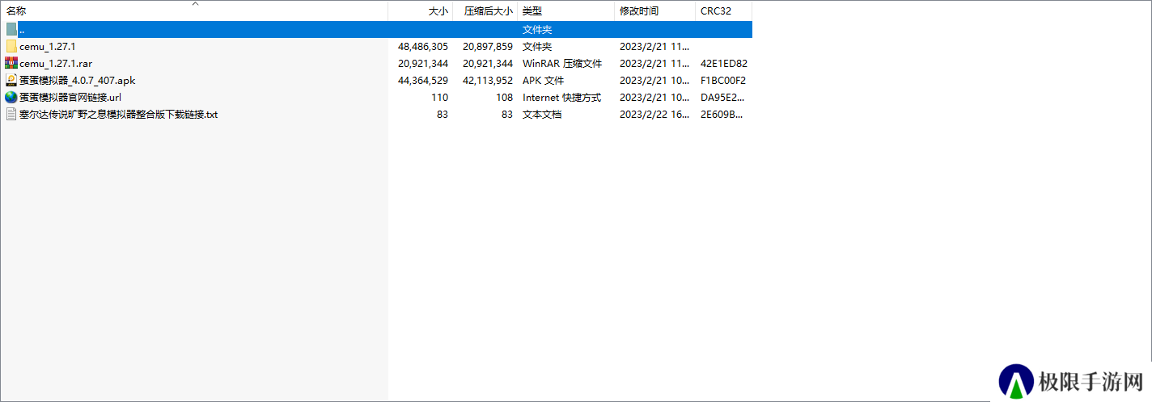Click the CRC32 value F1BC00F2

point(723,80)
